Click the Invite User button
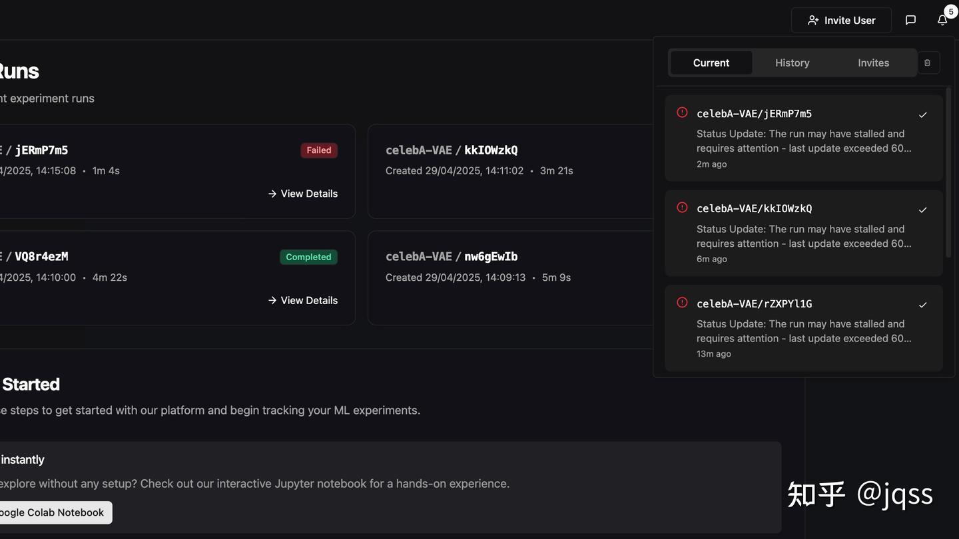 (840, 19)
